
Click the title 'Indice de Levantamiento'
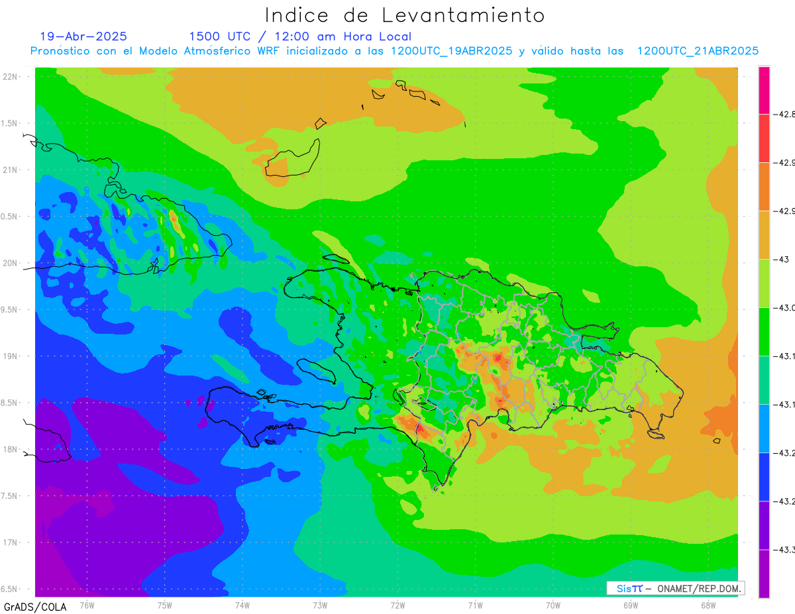pos(405,15)
